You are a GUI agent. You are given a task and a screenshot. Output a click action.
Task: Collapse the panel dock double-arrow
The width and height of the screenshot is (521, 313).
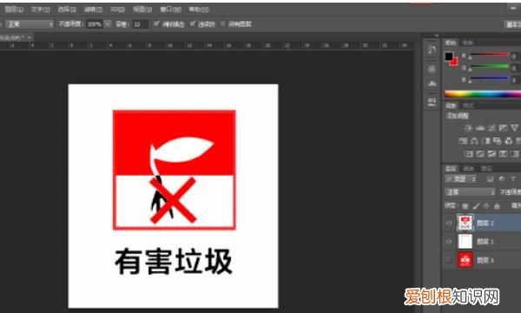[x=437, y=36]
